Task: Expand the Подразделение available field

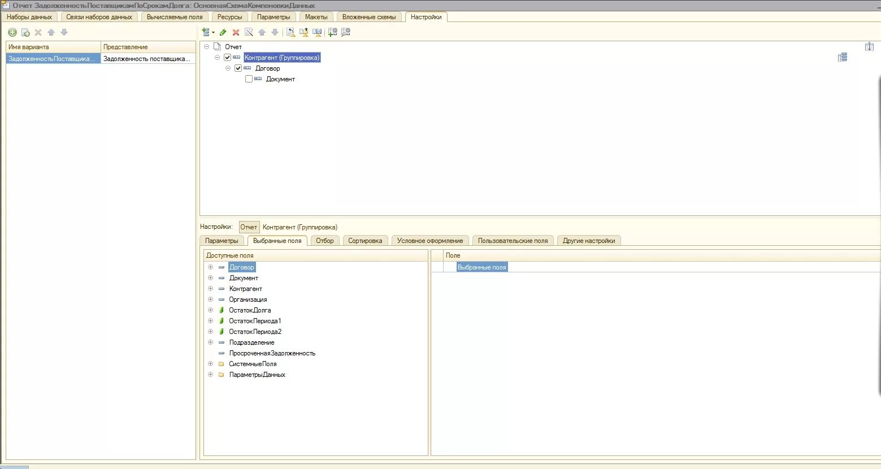Action: [210, 342]
